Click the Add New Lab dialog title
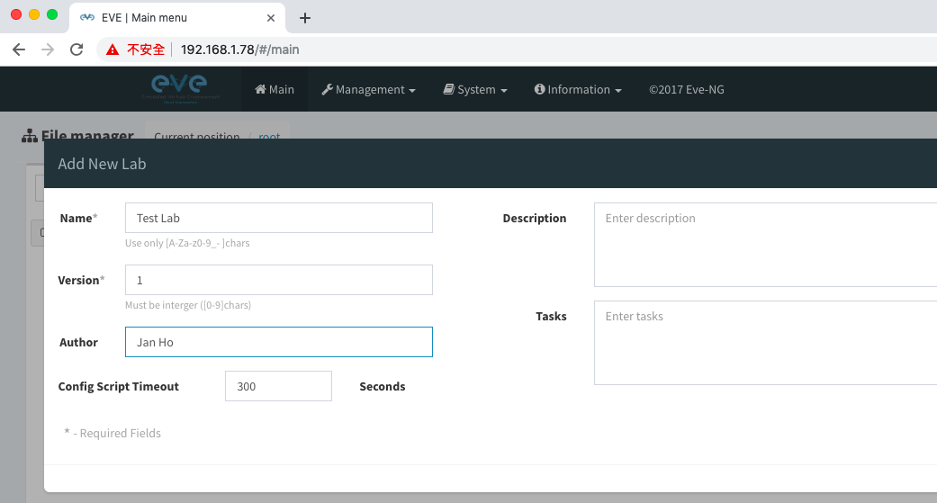The width and height of the screenshot is (937, 503). click(103, 164)
